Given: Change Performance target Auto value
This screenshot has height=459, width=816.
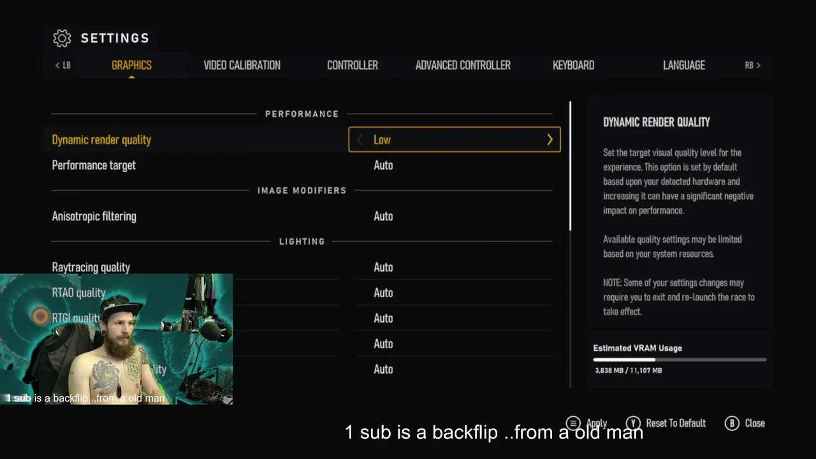Looking at the screenshot, I should pyautogui.click(x=383, y=165).
